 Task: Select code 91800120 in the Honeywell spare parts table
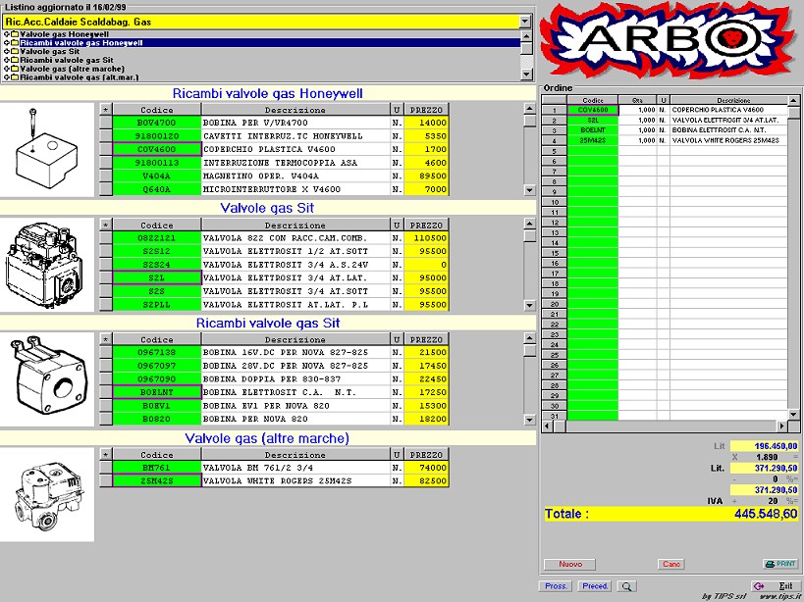coord(157,136)
